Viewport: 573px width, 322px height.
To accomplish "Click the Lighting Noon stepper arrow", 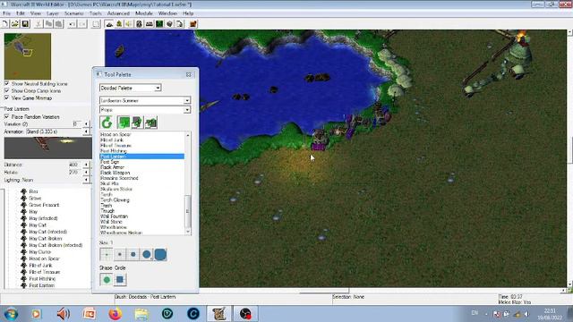I will pos(86,180).
